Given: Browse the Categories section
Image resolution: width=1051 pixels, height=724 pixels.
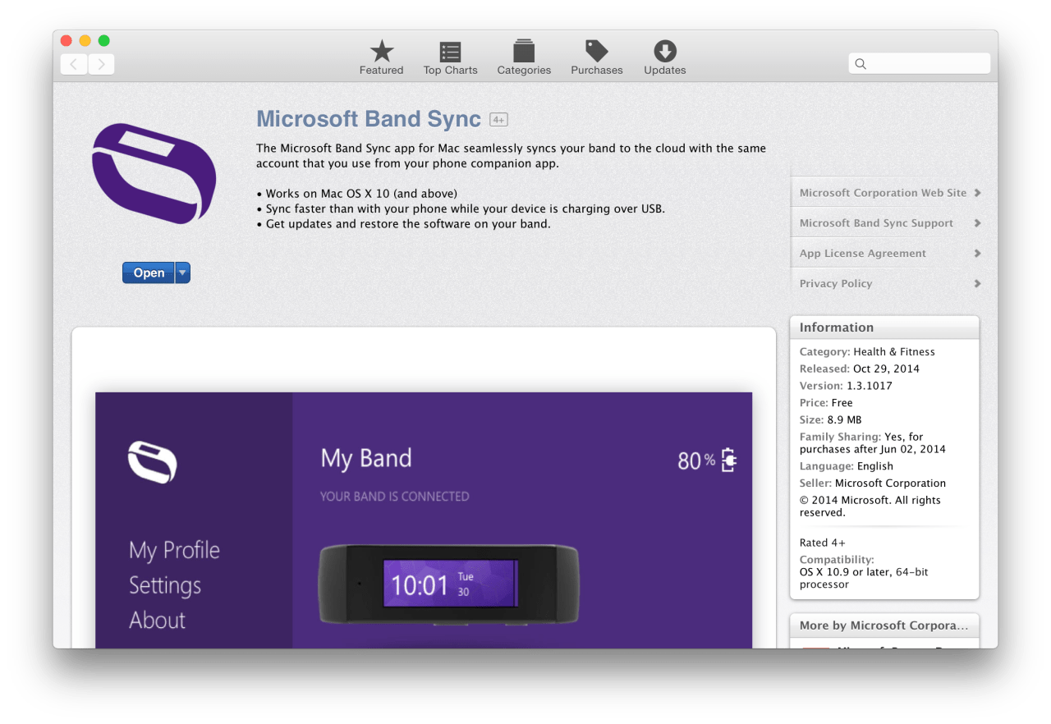Looking at the screenshot, I should tap(524, 57).
